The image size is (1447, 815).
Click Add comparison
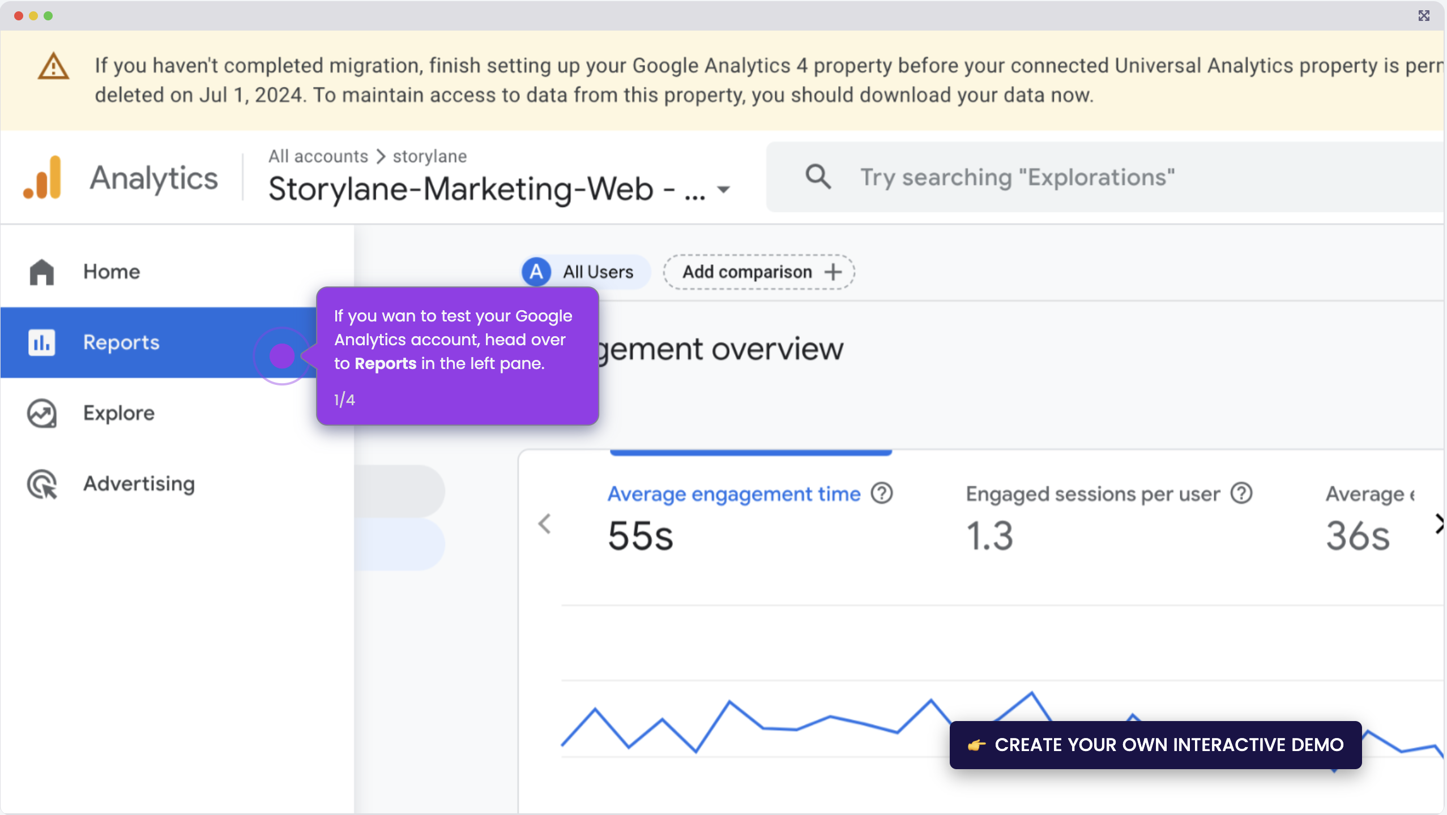click(758, 272)
